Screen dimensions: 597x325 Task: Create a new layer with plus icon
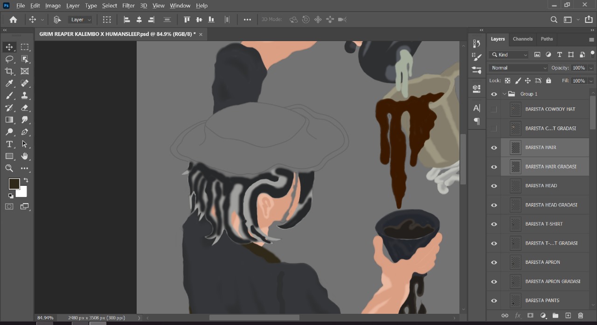tap(568, 316)
